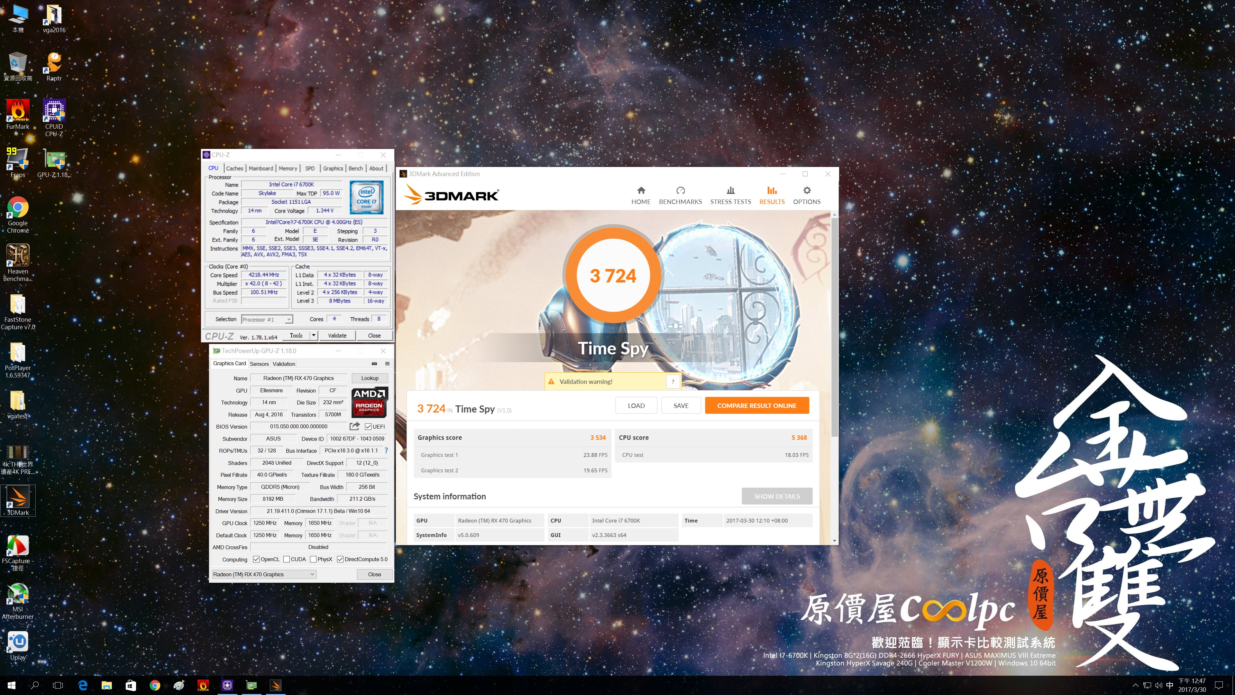The image size is (1235, 695).
Task: Expand the Radeon RX 470 Graphics card selector
Action: pos(264,574)
